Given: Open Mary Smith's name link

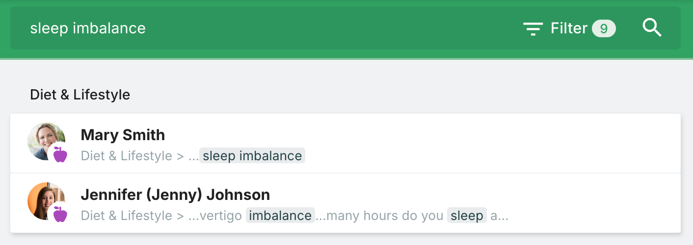Looking at the screenshot, I should click(x=123, y=135).
